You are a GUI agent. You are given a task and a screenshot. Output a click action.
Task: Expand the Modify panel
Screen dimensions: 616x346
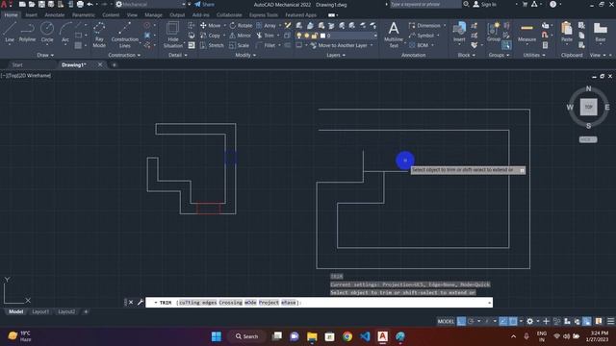[x=245, y=56]
